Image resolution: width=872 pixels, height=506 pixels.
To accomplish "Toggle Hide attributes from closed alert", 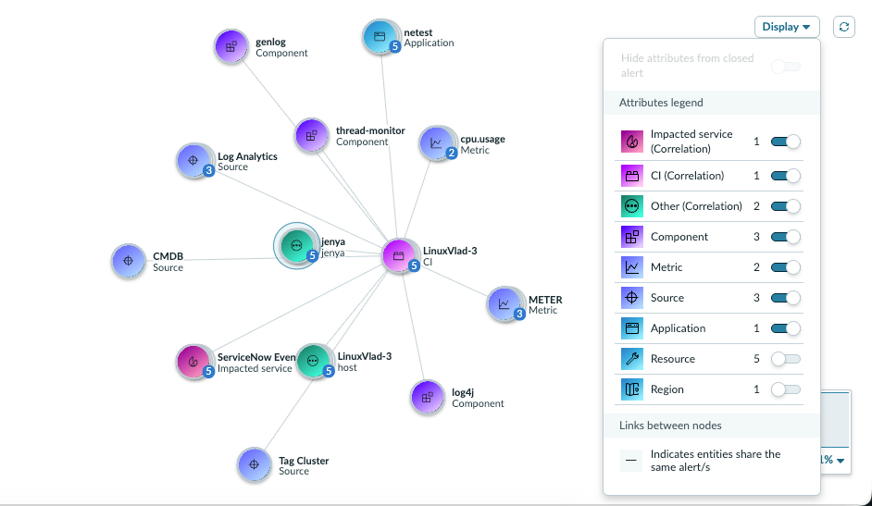I will pyautogui.click(x=786, y=67).
